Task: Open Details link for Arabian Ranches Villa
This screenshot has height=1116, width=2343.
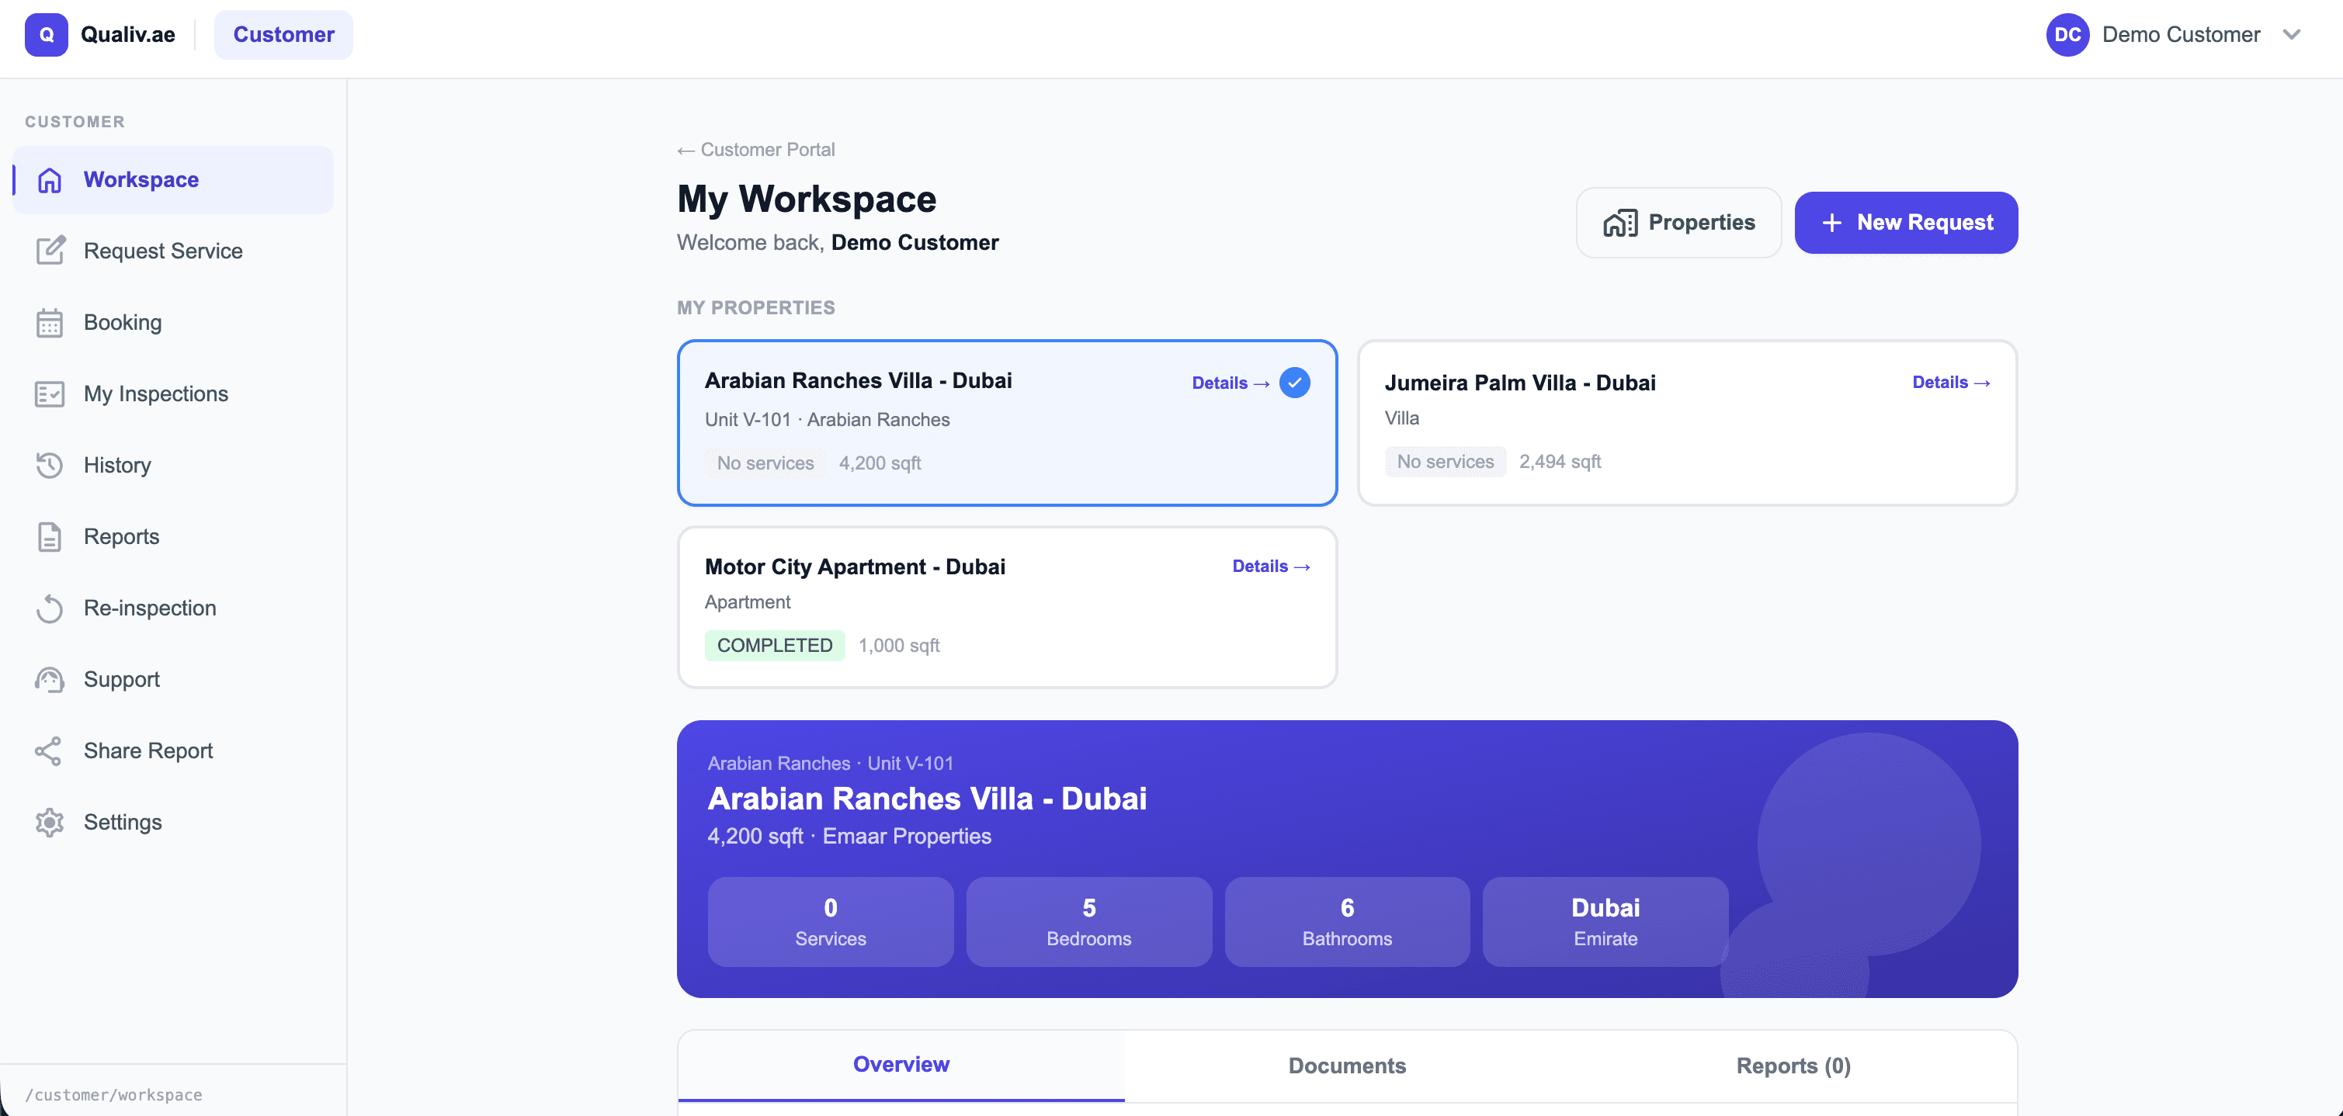Action: (1231, 383)
